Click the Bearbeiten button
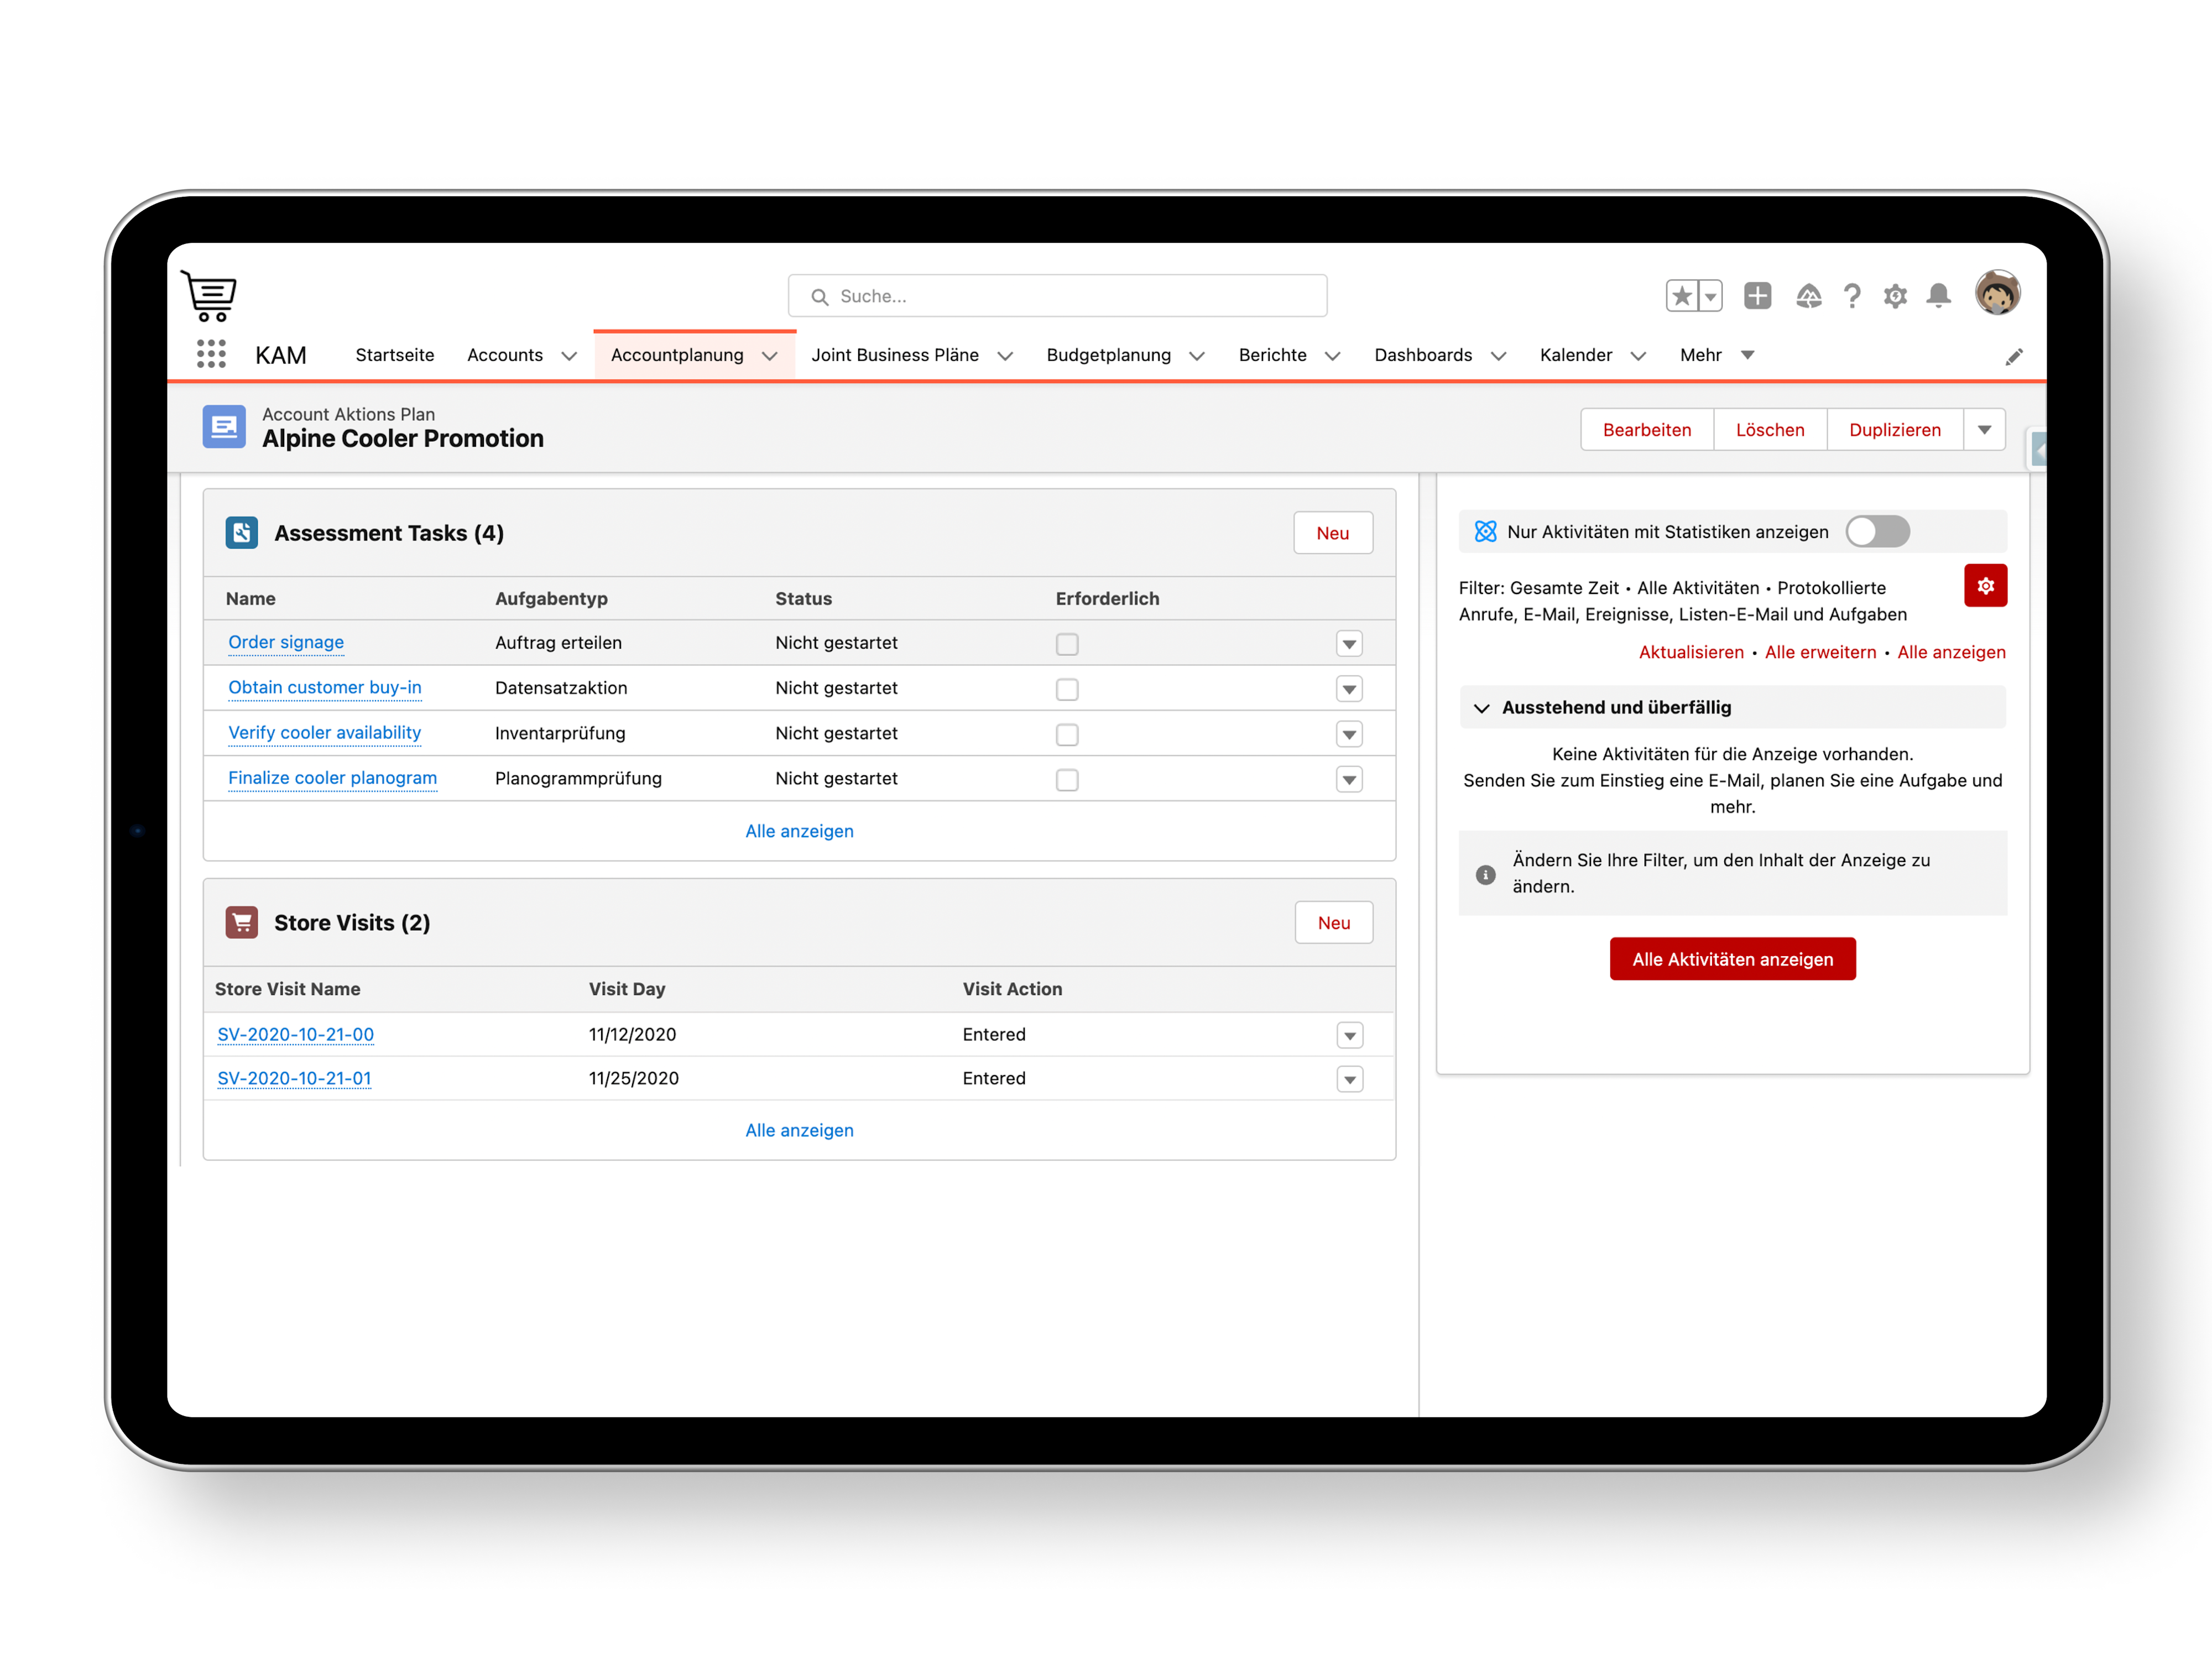This screenshot has width=2212, height=1659. click(x=1646, y=430)
